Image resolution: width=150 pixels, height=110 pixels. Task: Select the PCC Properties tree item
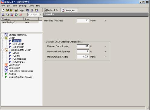pyautogui.click(x=19, y=59)
